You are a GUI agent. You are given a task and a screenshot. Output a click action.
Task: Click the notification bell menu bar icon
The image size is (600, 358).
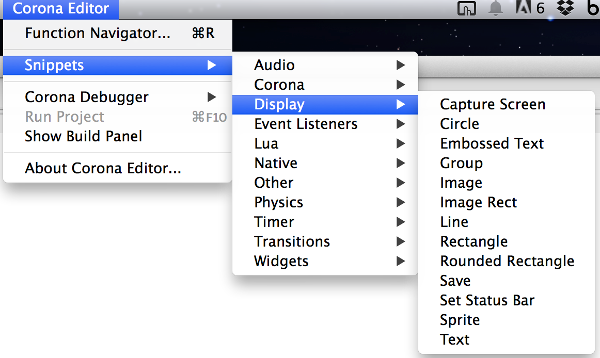pyautogui.click(x=496, y=8)
